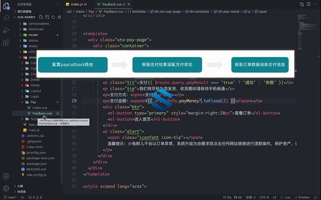Collapse all folders in explorer
This screenshot has width=321, height=200.
coord(59,17)
